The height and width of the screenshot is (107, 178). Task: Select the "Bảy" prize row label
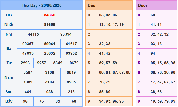click(9, 101)
